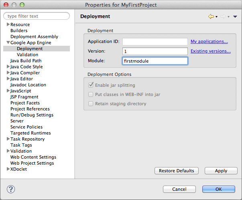Open the Existing versions link
Image resolution: width=242 pixels, height=200 pixels.
pos(210,51)
